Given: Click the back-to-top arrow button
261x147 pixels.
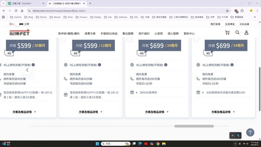Looking at the screenshot, I should point(250,133).
